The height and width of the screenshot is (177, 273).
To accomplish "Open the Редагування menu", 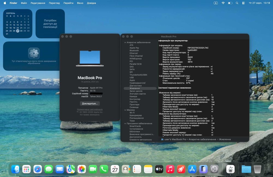I will pyautogui.click(x=38, y=3).
